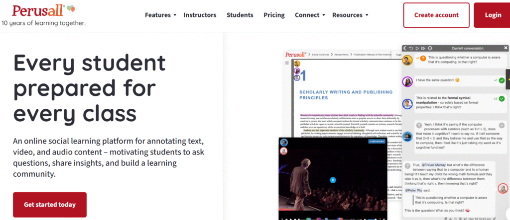Toggle the gray checkmark on the "Yeah, I think" comment
The height and width of the screenshot is (220, 510).
tap(502, 125)
